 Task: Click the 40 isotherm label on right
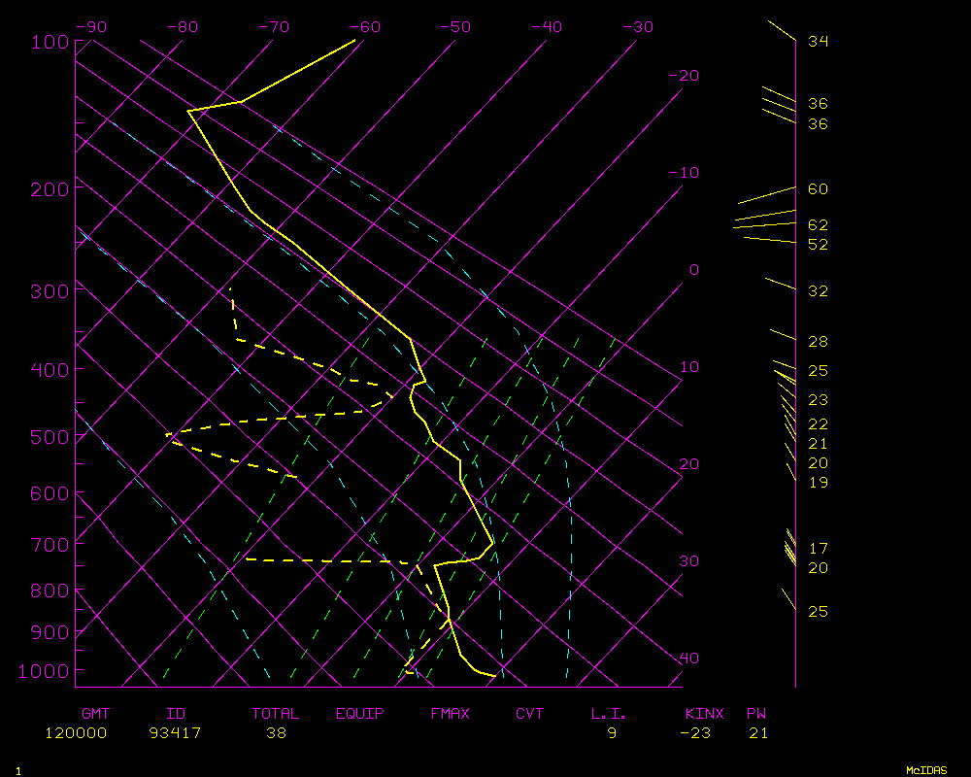pyautogui.click(x=688, y=659)
